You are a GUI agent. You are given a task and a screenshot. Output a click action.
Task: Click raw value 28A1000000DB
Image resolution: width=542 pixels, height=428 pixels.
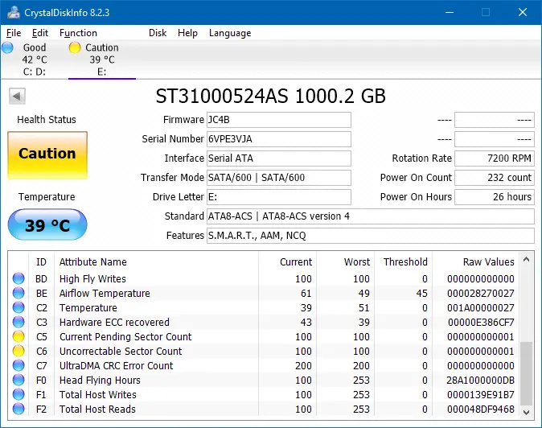480,381
